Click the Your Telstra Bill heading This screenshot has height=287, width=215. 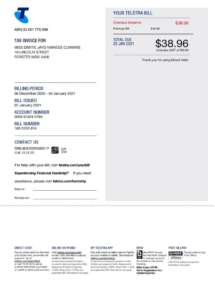tap(133, 13)
